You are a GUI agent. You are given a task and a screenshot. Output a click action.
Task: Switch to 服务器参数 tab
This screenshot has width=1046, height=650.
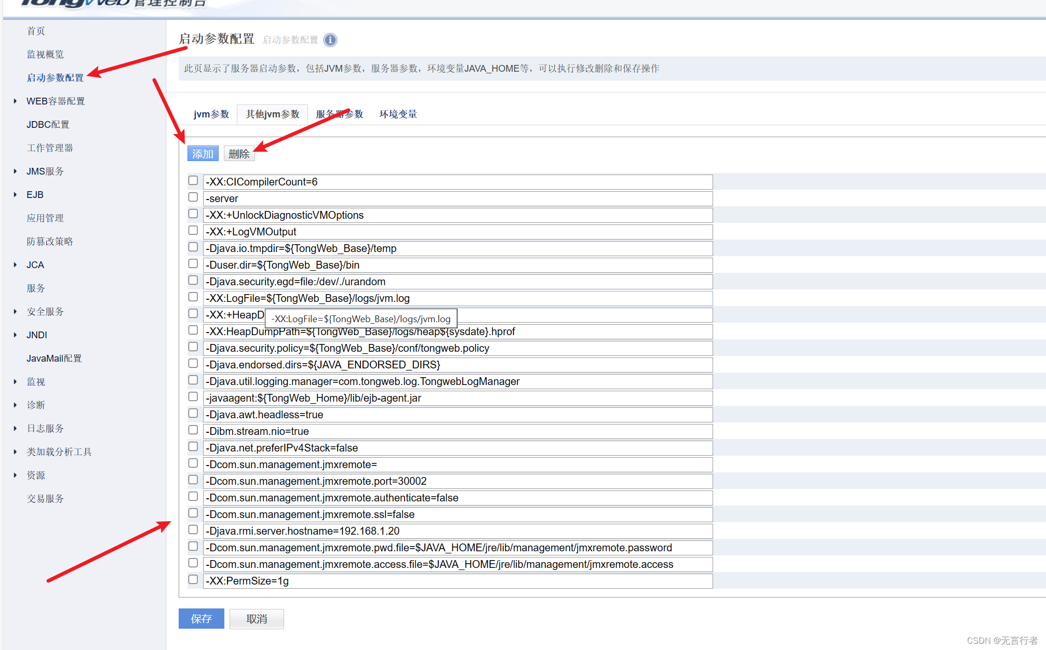click(340, 114)
